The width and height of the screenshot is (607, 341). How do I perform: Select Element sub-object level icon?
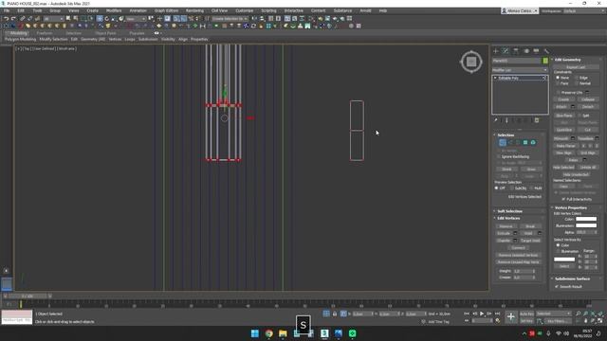click(533, 143)
